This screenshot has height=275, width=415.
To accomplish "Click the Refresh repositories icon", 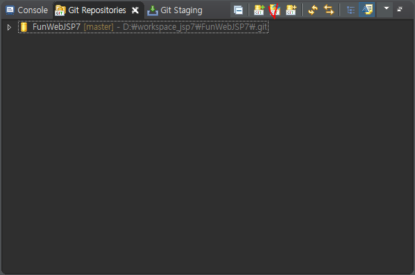I will pyautogui.click(x=313, y=10).
